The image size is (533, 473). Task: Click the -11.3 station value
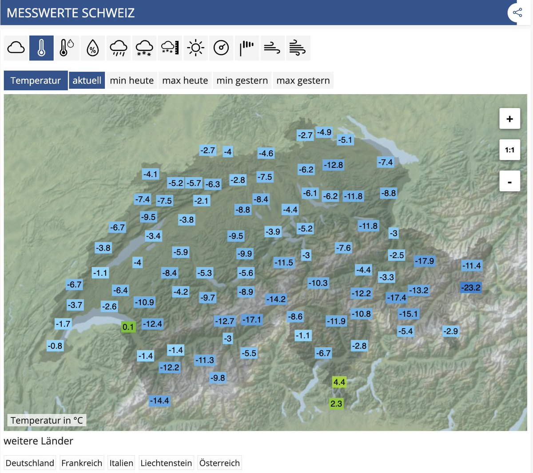(x=204, y=360)
